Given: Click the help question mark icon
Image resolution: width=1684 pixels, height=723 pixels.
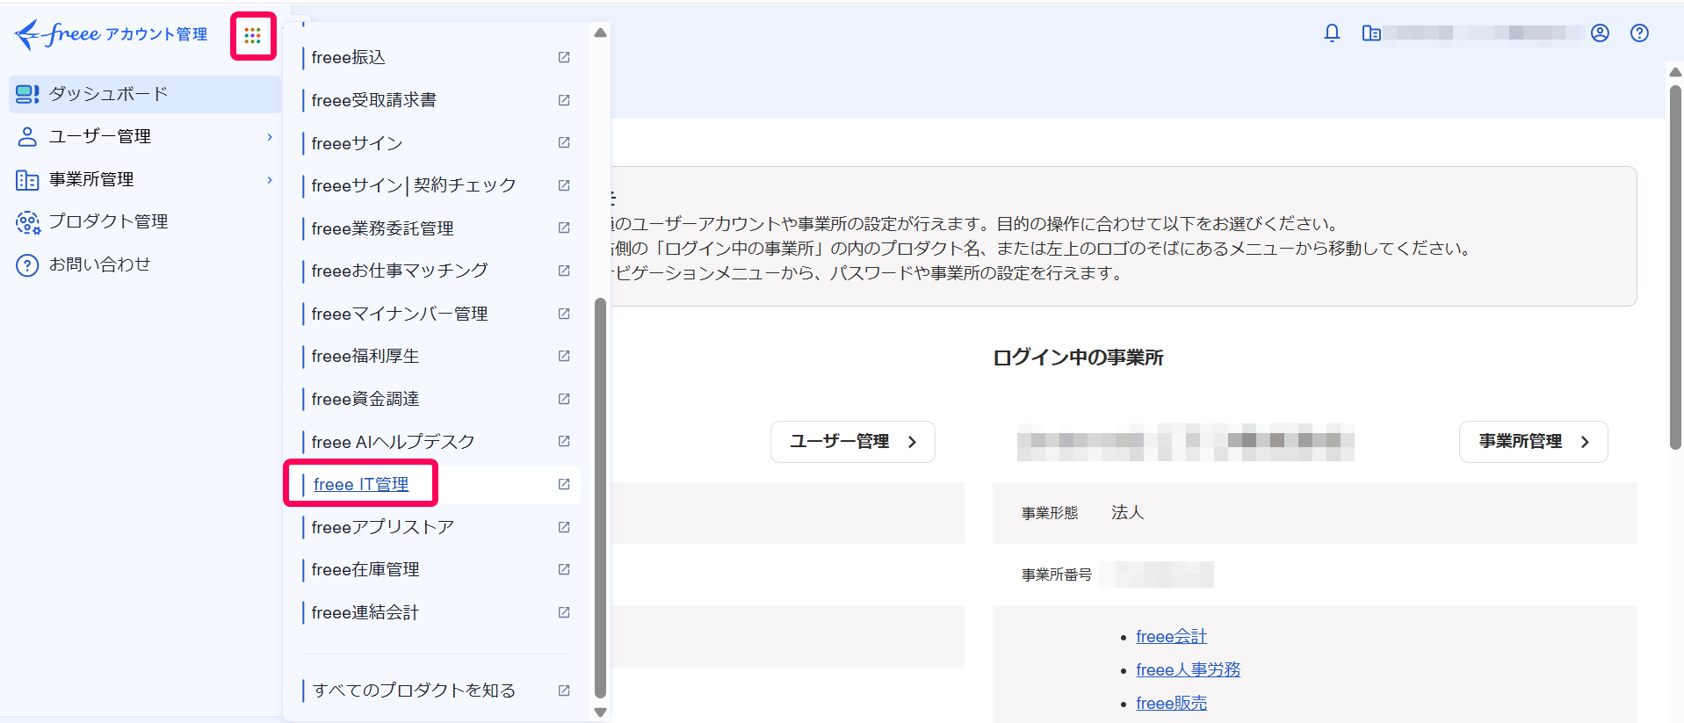Looking at the screenshot, I should click(x=1639, y=33).
